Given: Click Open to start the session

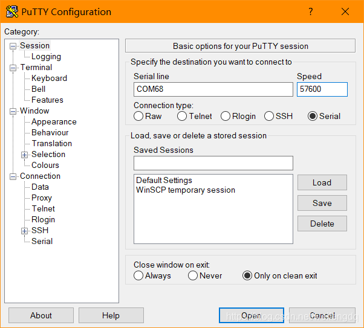Looking at the screenshot, I should coord(252,315).
